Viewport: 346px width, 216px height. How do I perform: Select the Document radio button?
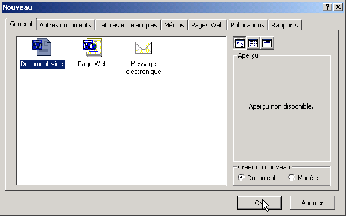[x=241, y=177]
